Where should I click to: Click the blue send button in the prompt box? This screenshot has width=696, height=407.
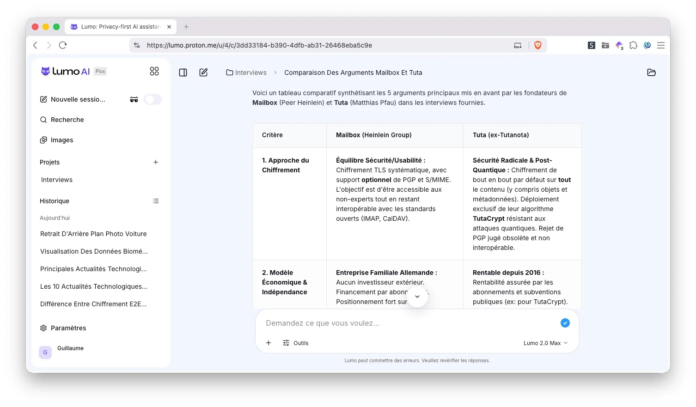click(x=565, y=323)
